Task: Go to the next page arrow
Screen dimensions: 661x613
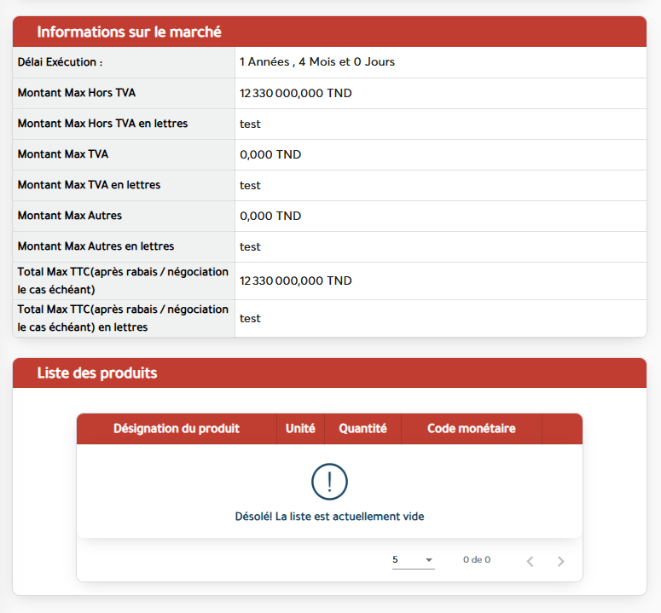Action: pos(560,561)
